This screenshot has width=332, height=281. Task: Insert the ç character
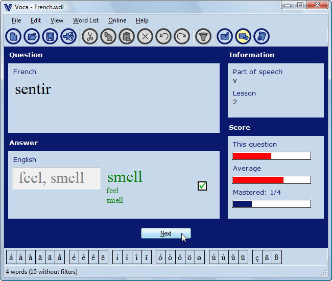(x=257, y=257)
